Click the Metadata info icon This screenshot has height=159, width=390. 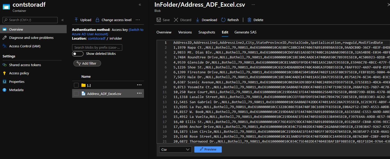[x=5, y=90]
